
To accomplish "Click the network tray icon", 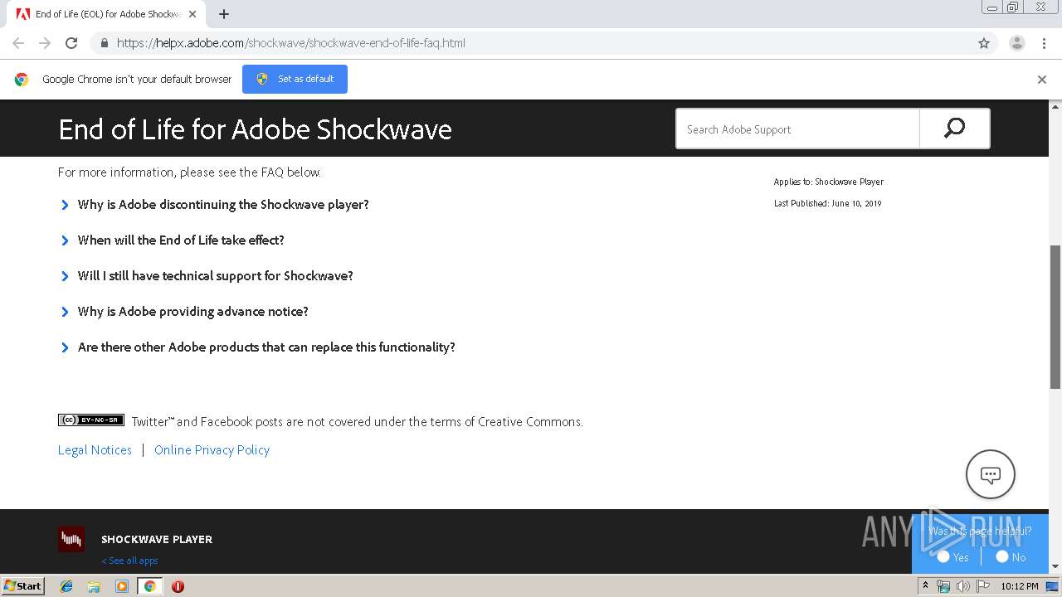I will tap(943, 586).
